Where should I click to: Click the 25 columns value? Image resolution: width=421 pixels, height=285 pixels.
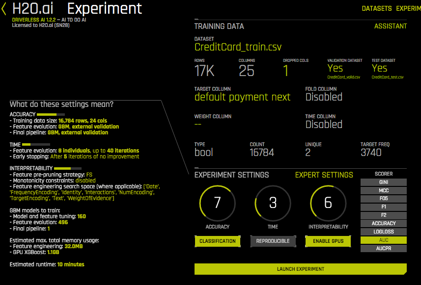coord(247,71)
